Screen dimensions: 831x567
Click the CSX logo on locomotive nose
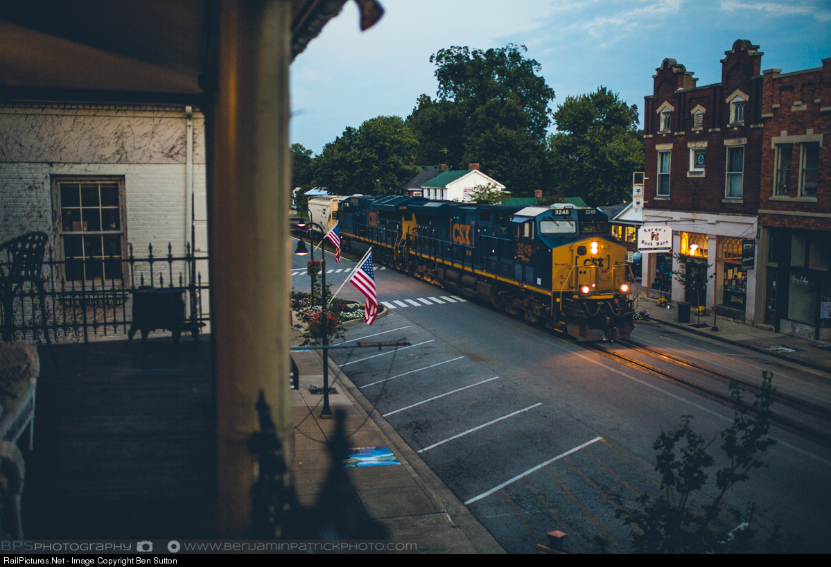pyautogui.click(x=593, y=262)
